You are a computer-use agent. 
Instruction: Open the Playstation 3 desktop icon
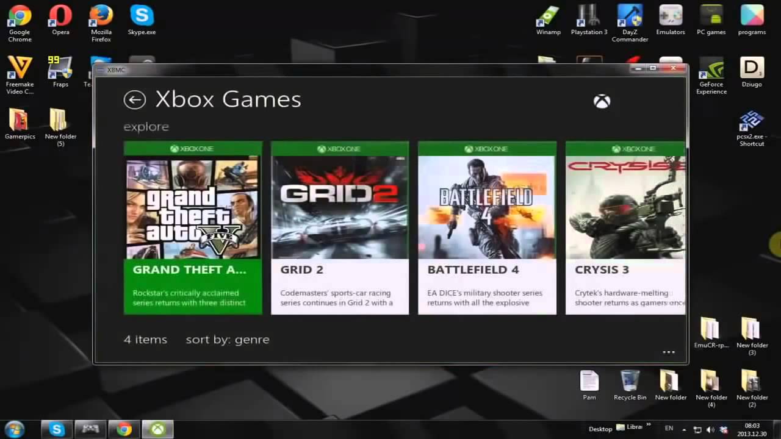tap(588, 15)
